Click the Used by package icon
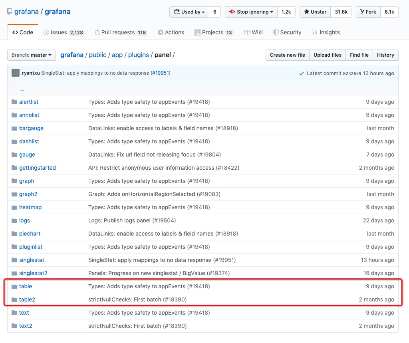Image resolution: width=409 pixels, height=343 pixels. [x=177, y=12]
